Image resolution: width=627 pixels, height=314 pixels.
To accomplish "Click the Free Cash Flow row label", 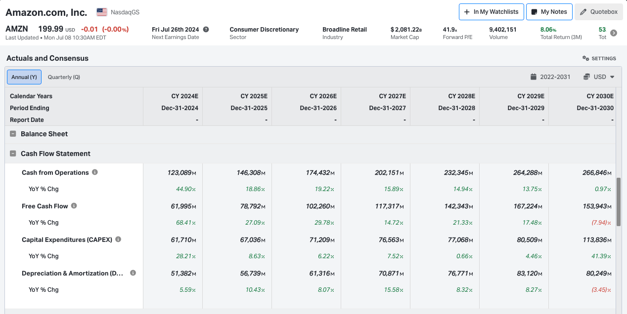I will point(45,206).
